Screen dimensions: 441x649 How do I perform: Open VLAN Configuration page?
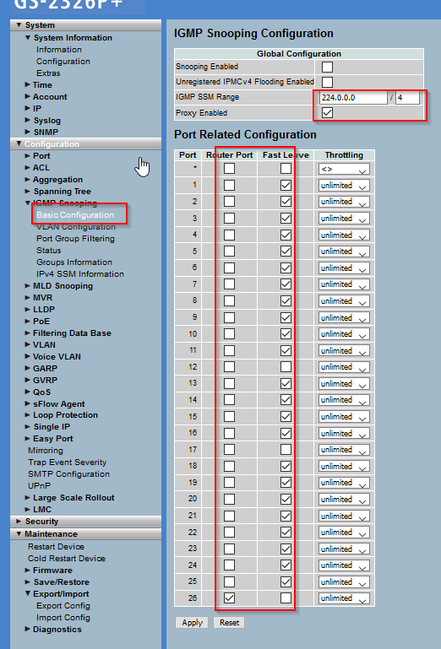tap(76, 227)
